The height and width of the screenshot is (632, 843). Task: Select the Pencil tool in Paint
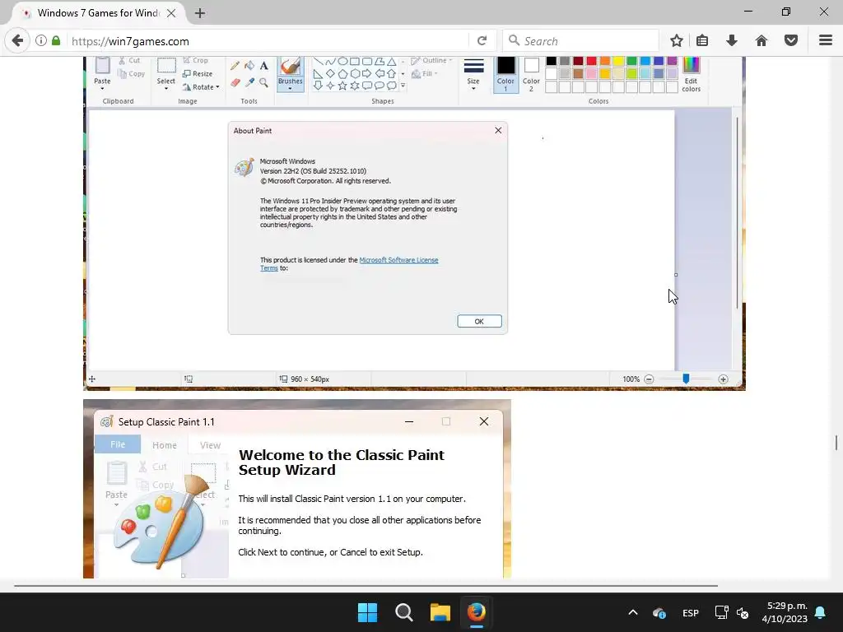(x=235, y=66)
